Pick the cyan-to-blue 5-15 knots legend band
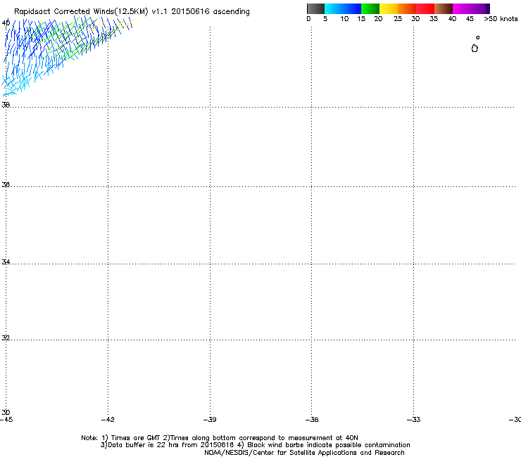The image size is (521, 457). pyautogui.click(x=343, y=8)
